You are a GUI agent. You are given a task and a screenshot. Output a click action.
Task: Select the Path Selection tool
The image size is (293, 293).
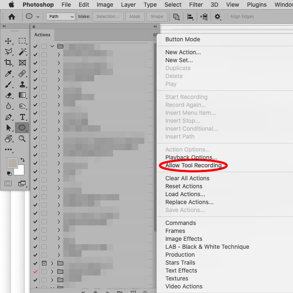[8, 128]
